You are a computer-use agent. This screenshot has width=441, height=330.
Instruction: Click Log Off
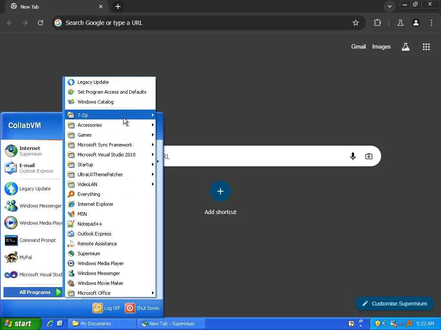click(x=106, y=308)
